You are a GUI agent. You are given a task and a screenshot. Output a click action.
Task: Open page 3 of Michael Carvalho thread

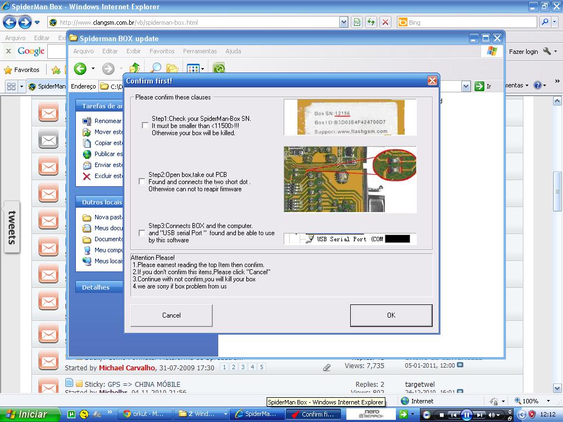(242, 367)
